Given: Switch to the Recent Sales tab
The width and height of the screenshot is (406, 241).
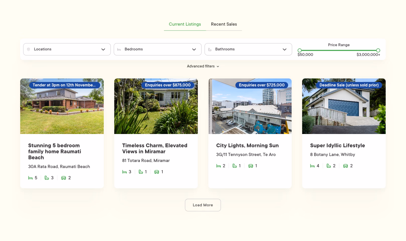Looking at the screenshot, I should click(224, 24).
